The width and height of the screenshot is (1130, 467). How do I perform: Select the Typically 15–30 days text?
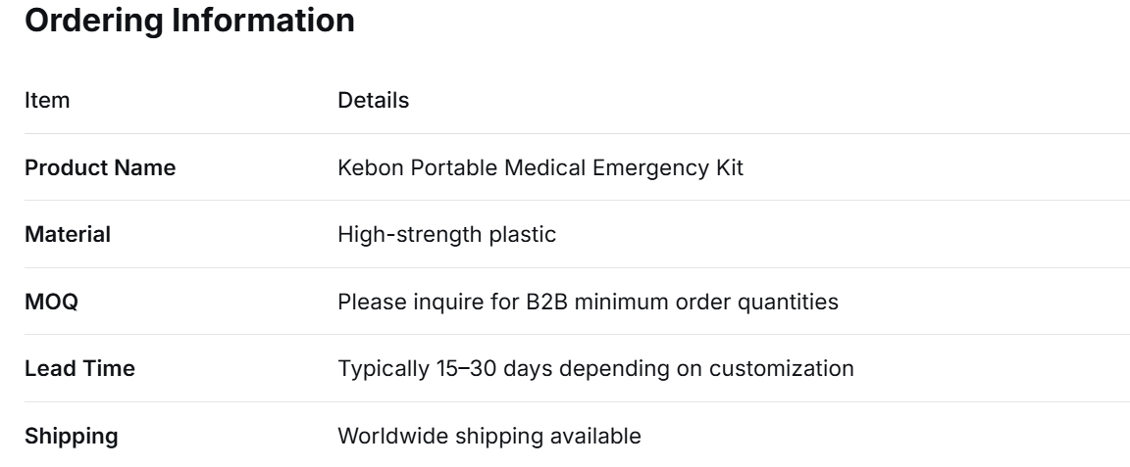(445, 368)
